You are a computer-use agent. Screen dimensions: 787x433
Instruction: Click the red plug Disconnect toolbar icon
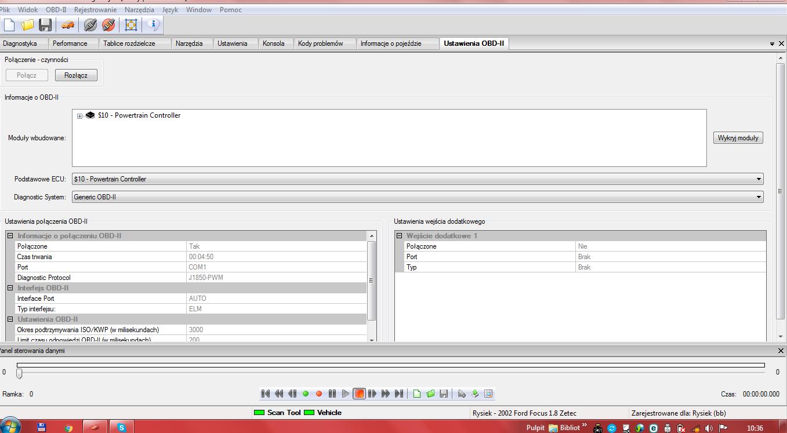(x=108, y=25)
